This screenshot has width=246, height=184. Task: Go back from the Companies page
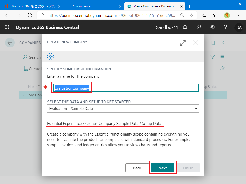pyautogui.click(x=10, y=43)
